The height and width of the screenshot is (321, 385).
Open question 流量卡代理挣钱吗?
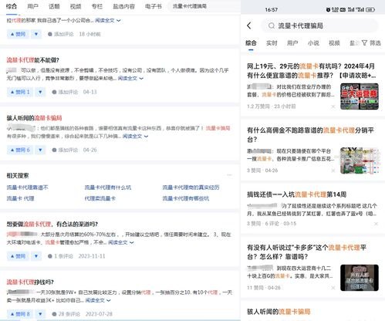[x=30, y=282]
